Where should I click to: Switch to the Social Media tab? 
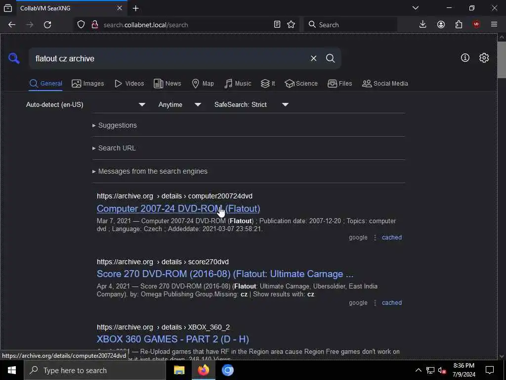(385, 83)
